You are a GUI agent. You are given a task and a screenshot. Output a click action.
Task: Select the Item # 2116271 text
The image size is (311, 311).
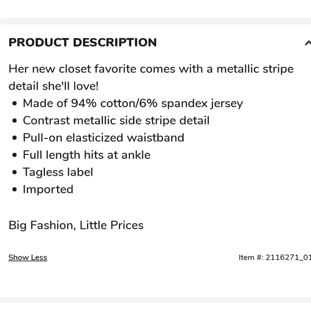275,258
